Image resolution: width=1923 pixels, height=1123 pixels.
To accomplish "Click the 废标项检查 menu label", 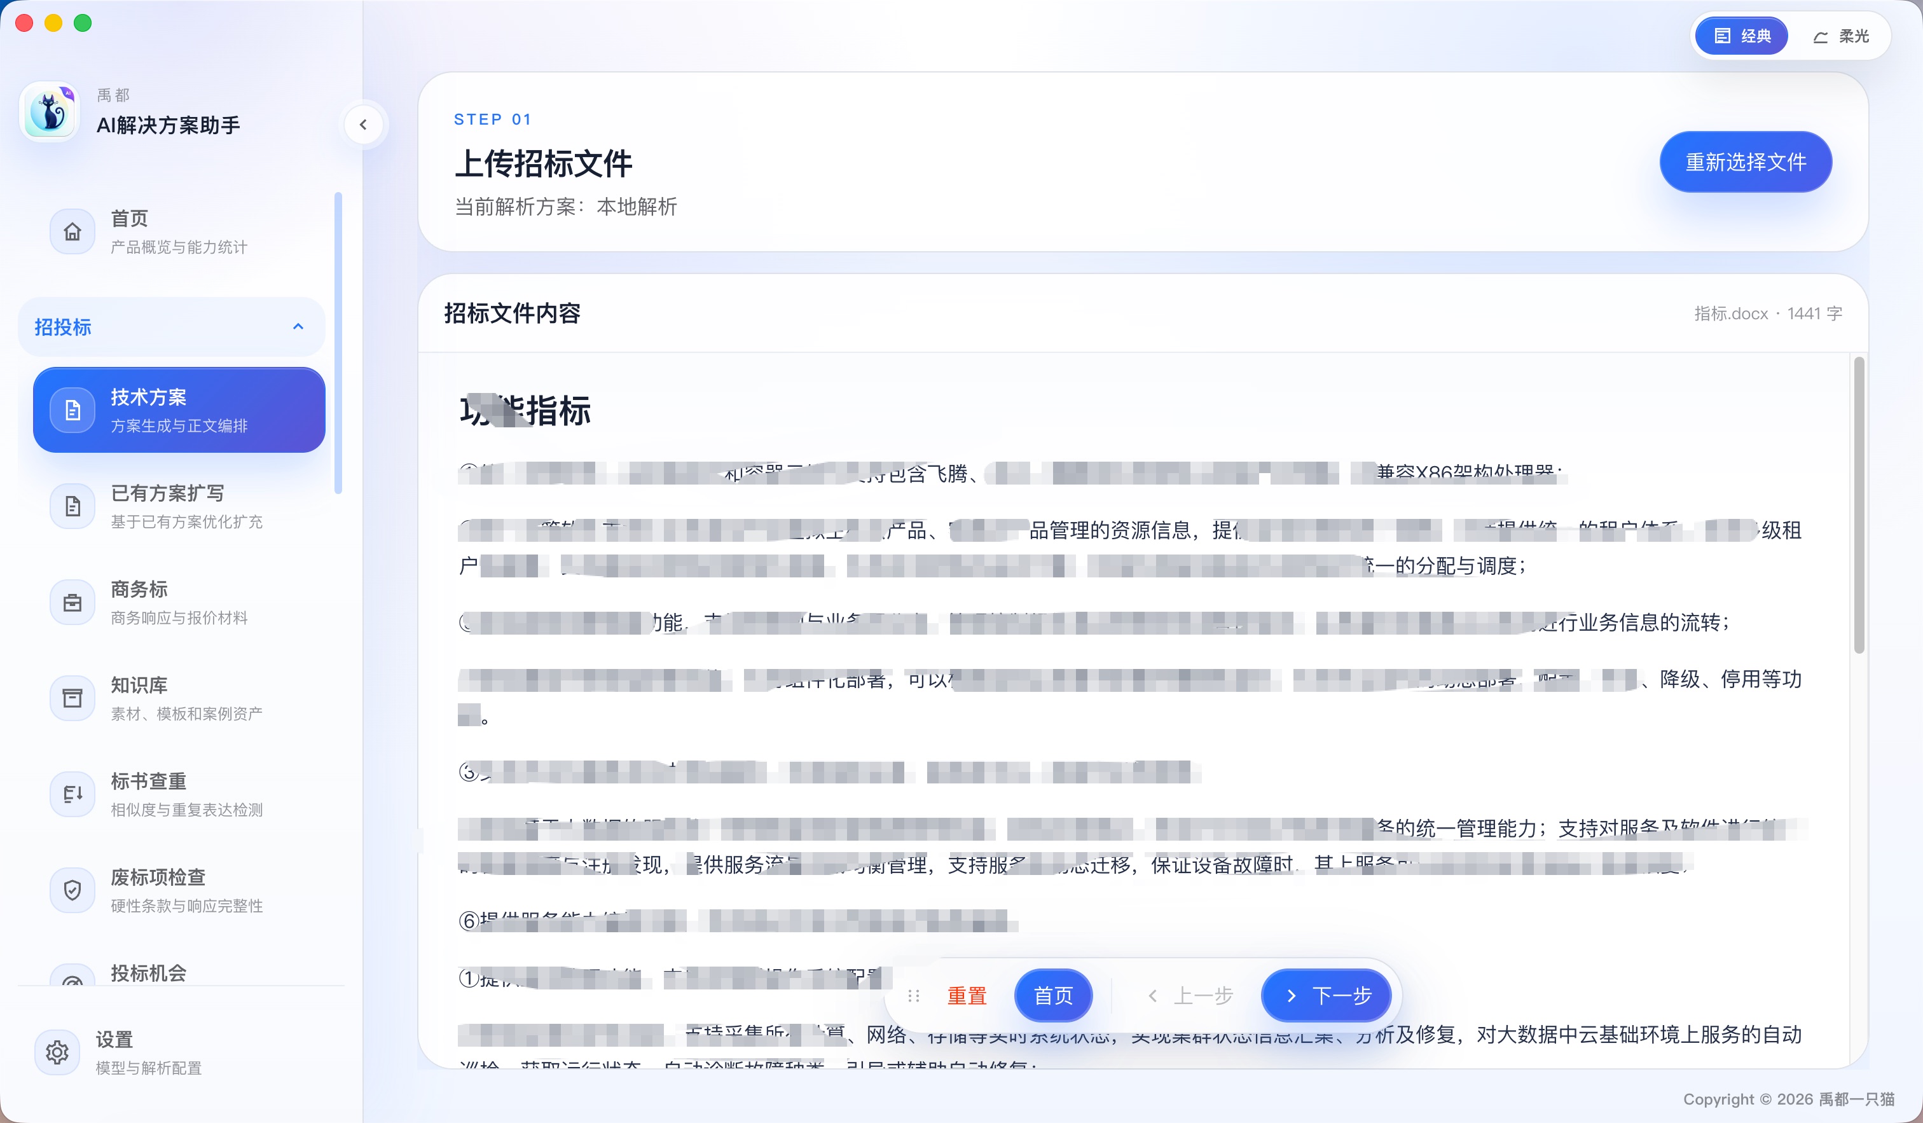I will [158, 878].
